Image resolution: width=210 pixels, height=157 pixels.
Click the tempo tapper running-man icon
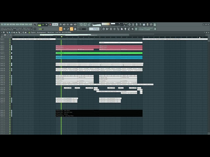[x=129, y=29]
